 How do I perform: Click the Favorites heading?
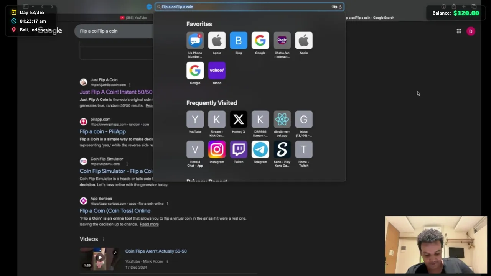pos(199,24)
